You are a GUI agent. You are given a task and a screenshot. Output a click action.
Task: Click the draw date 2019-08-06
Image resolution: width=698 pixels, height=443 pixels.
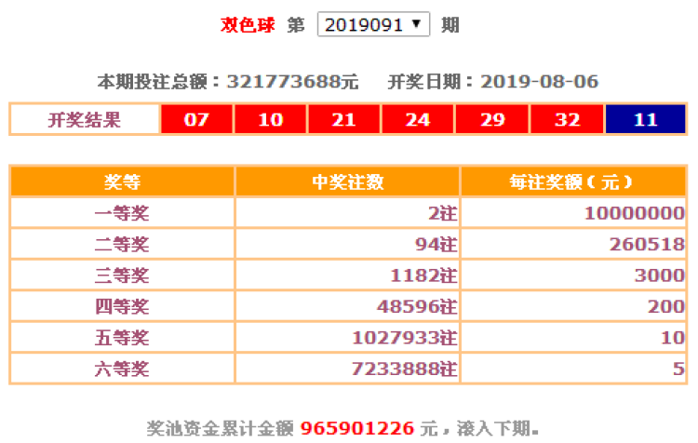tap(539, 81)
